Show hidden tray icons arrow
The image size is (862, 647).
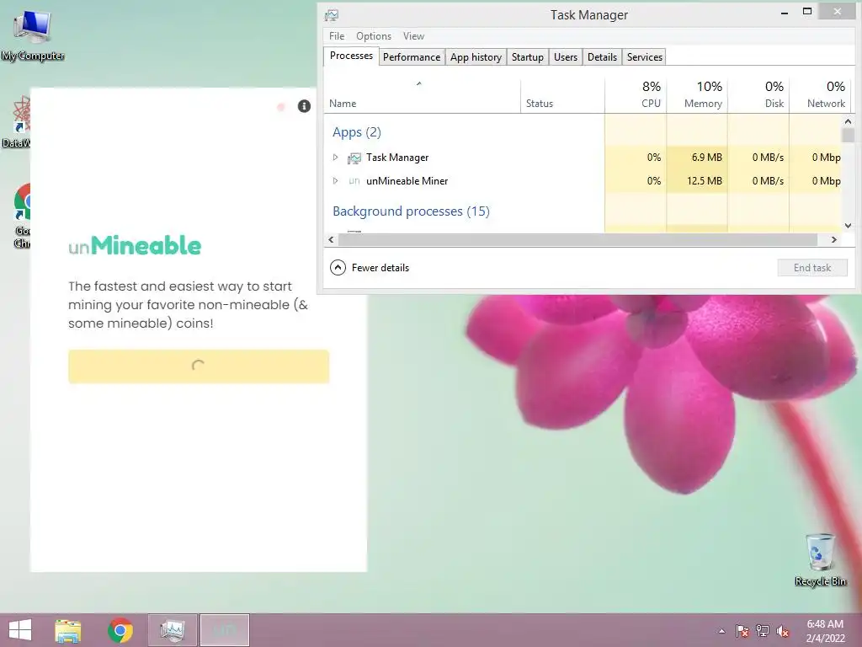click(721, 631)
